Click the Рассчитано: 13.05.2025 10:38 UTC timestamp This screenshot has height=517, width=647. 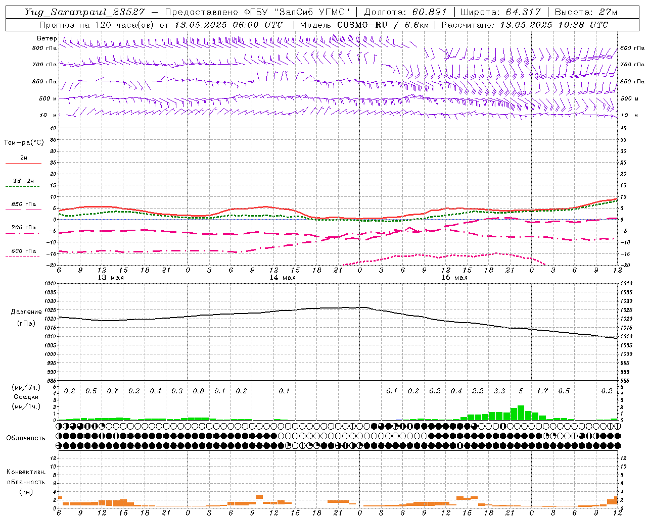(525, 25)
